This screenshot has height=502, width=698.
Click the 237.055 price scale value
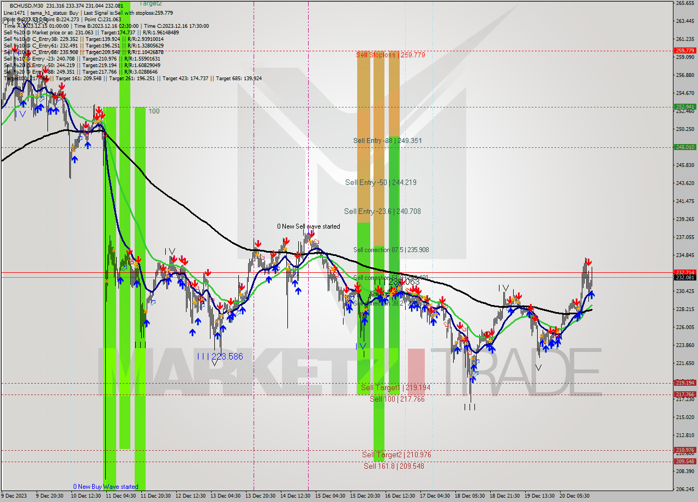[684, 237]
